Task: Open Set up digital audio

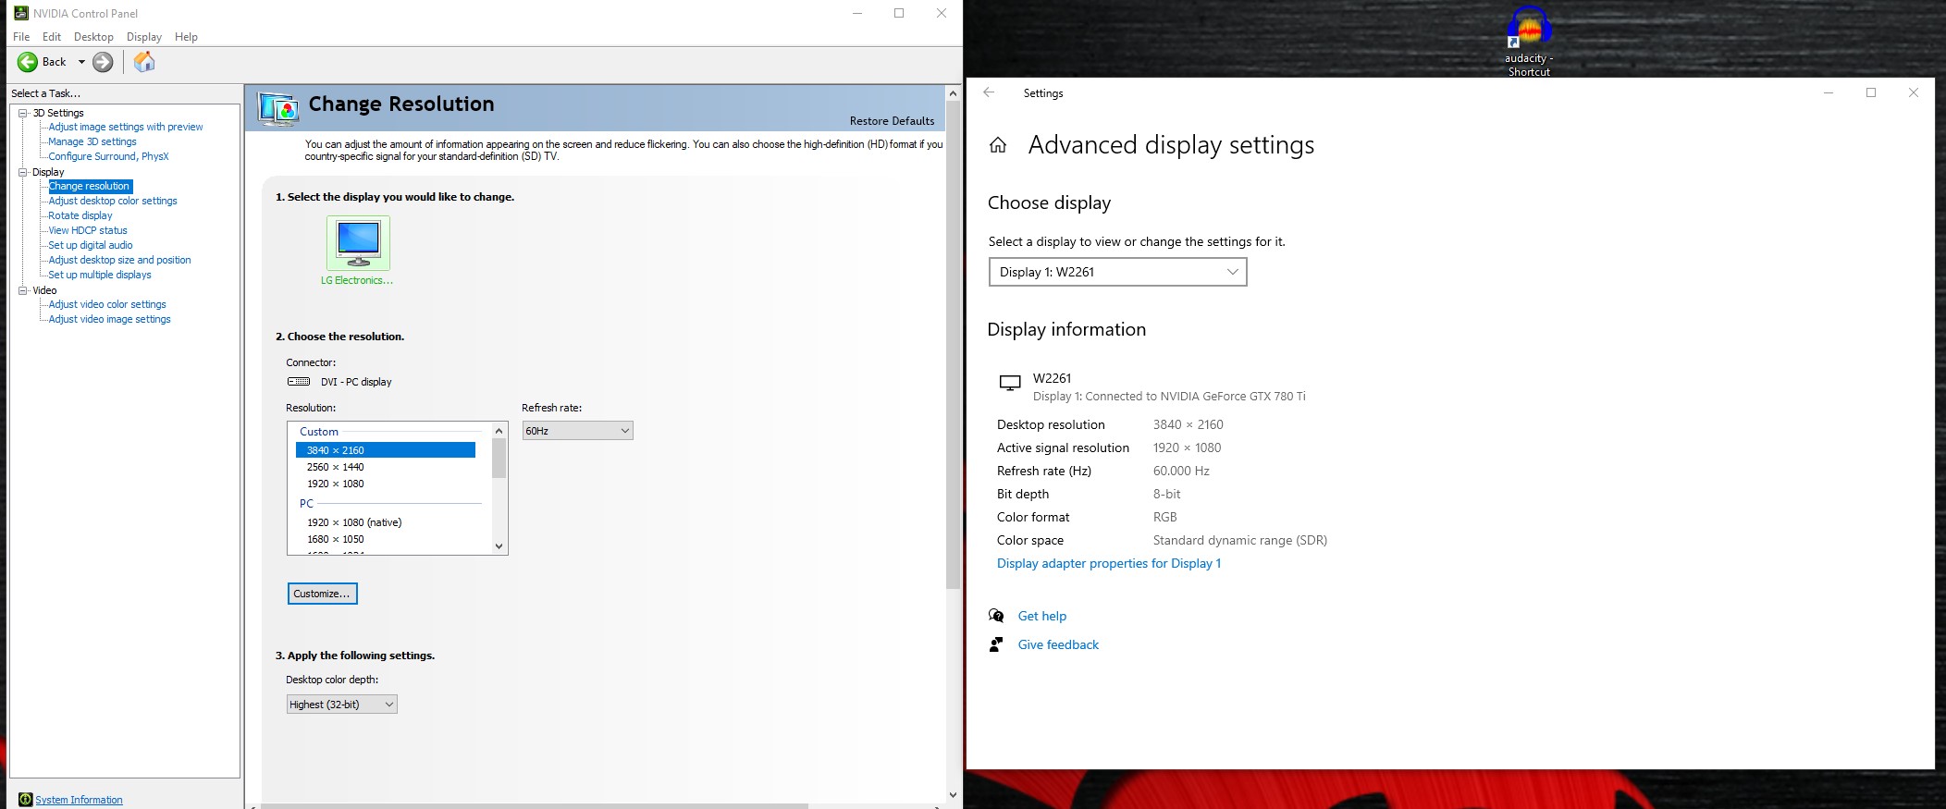Action: [91, 245]
